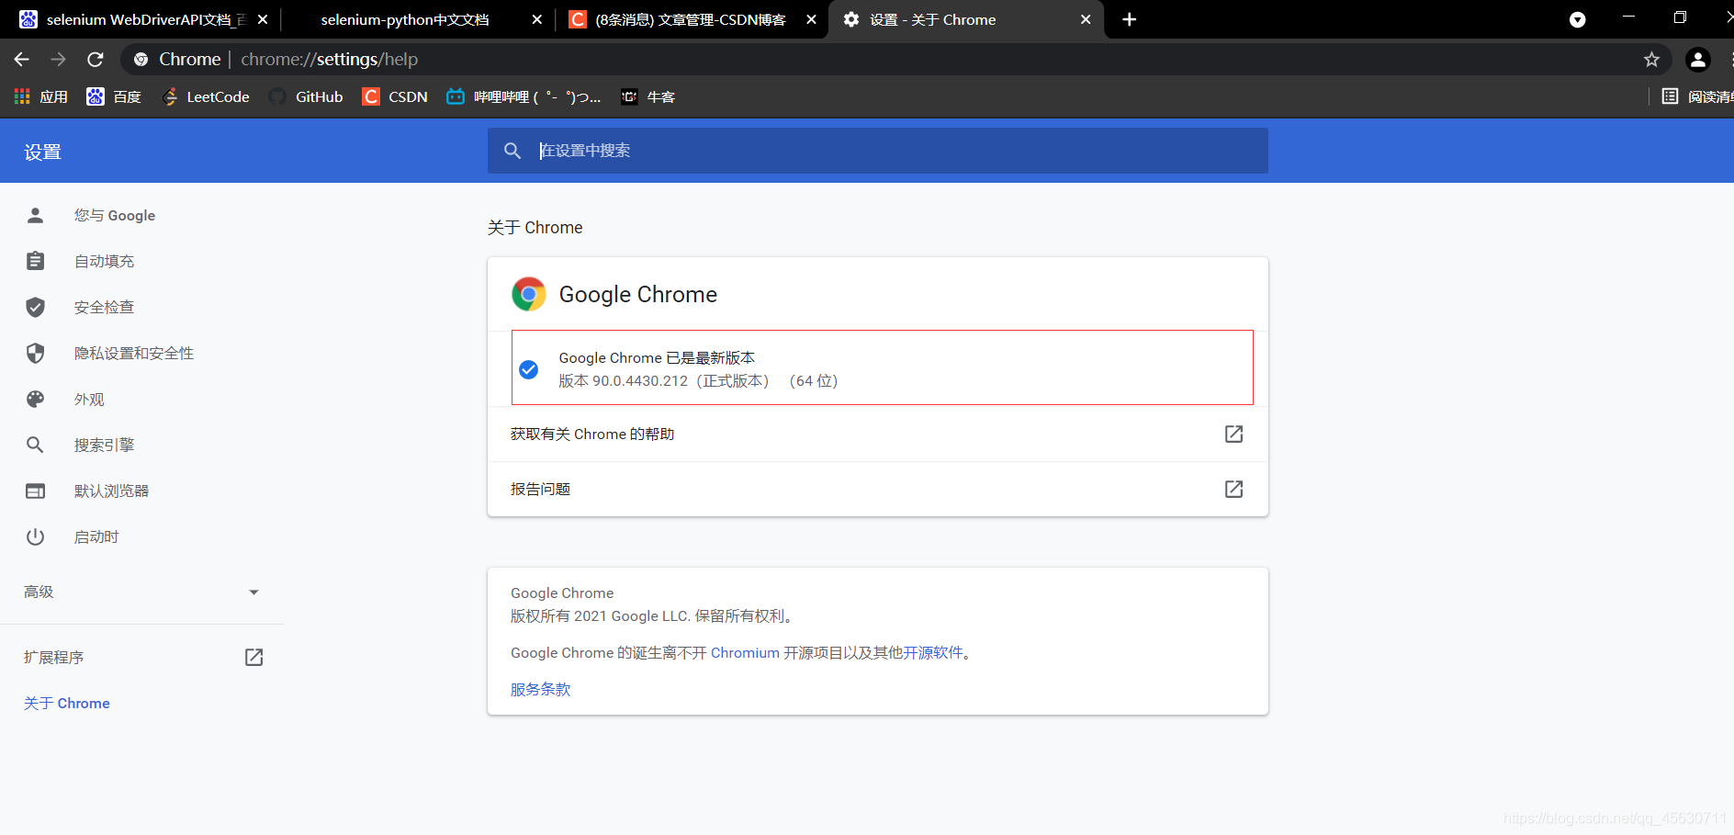
Task: Expand the 高级 advanced settings
Action: pos(142,592)
